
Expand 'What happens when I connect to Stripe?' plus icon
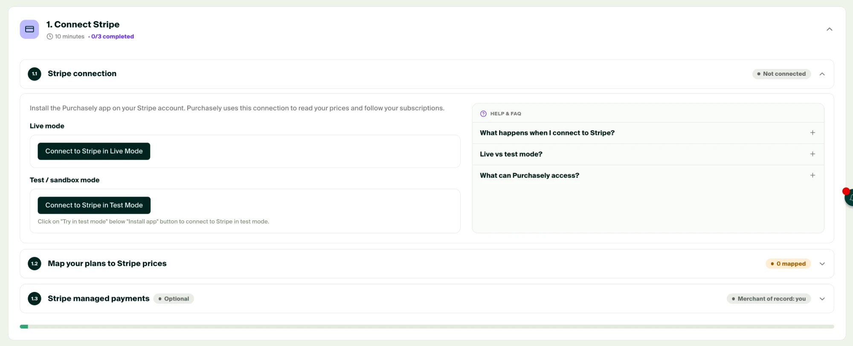812,133
